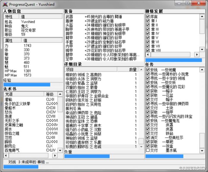Image resolution: width=208 pixels, height=172 pixels.
Task: Click right arrow of spell book horizontal scrollbar
Action: (55, 155)
